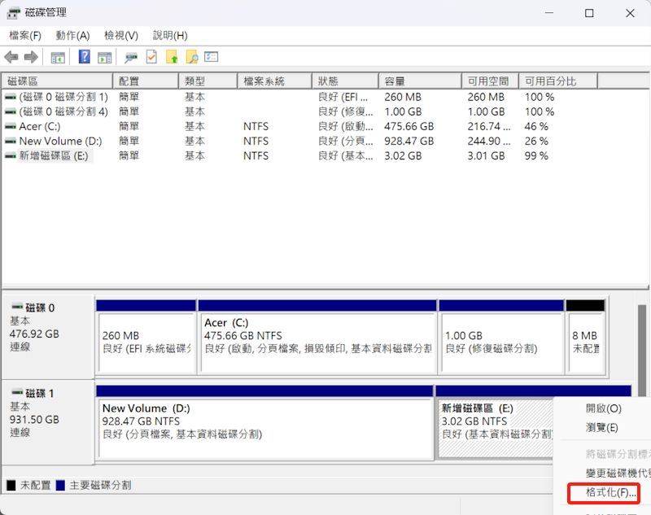The height and width of the screenshot is (515, 651).
Task: Select Acer (C:) row in volume list
Action: pos(40,126)
